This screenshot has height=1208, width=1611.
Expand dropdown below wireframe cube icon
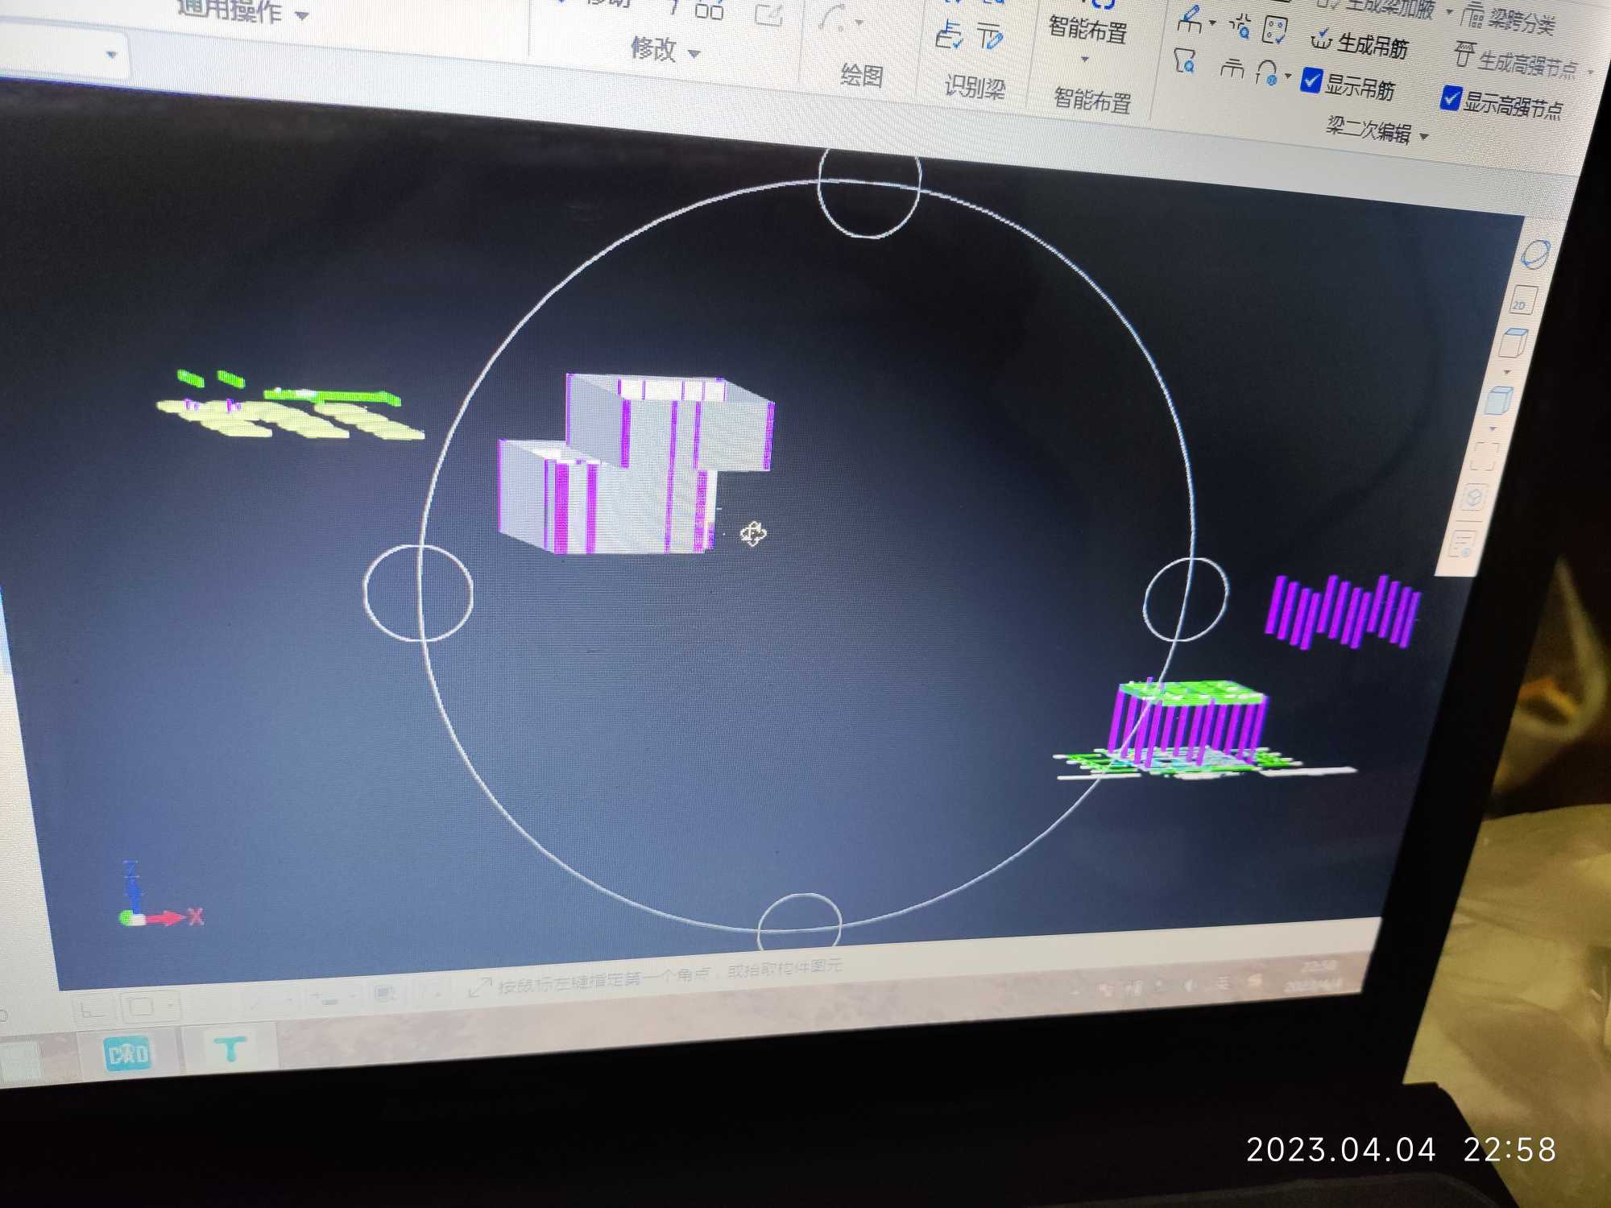tap(1507, 373)
